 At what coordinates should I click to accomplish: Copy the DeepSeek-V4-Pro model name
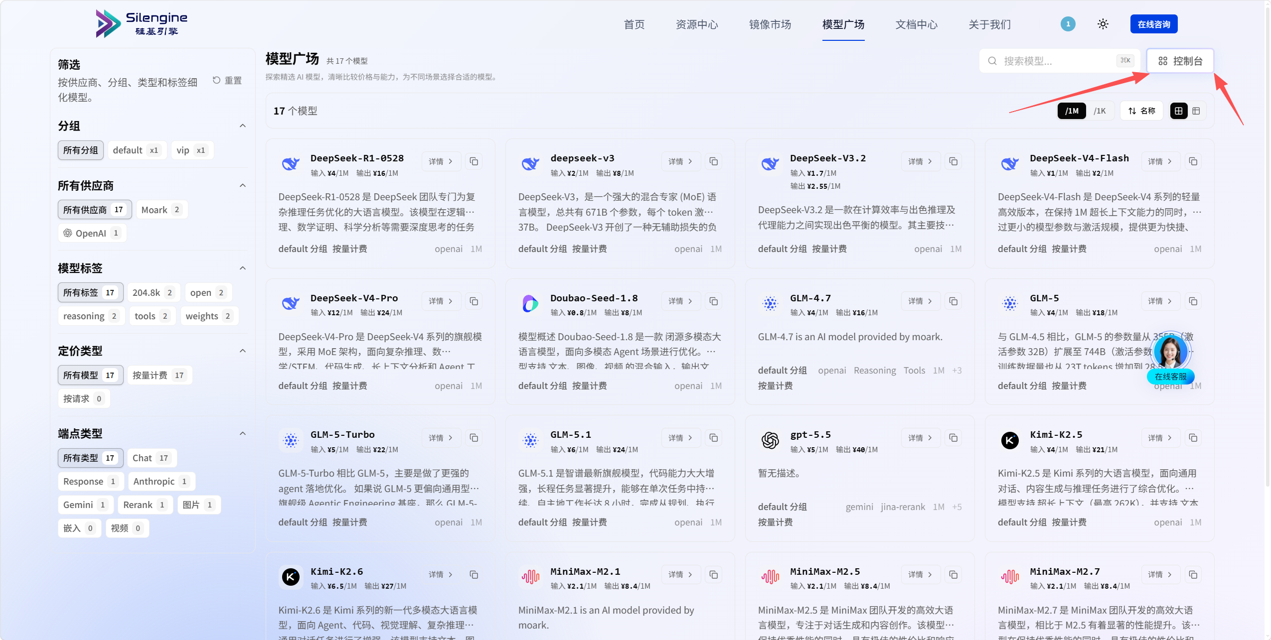[474, 301]
